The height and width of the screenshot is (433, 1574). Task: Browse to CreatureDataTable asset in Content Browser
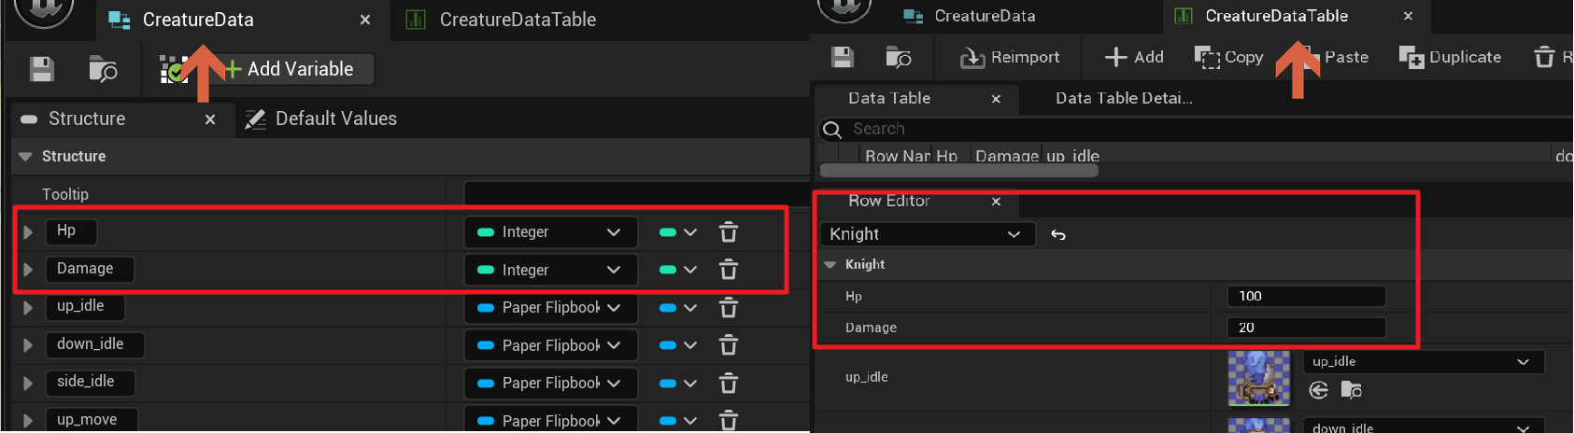point(899,57)
